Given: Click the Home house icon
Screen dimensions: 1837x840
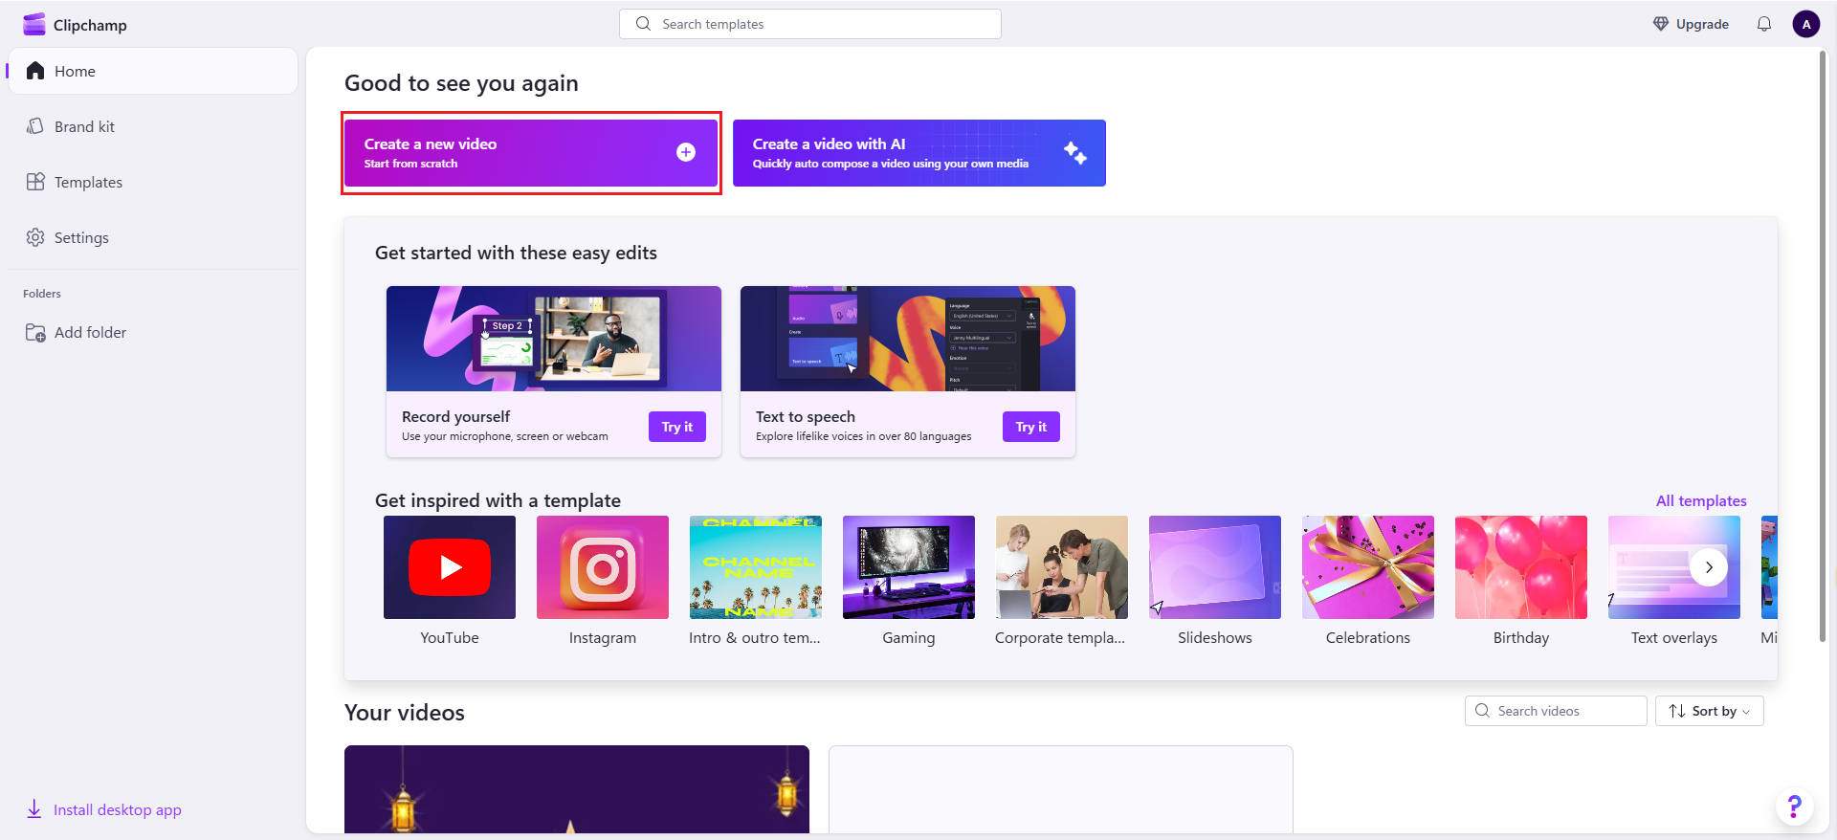Looking at the screenshot, I should click(x=35, y=71).
